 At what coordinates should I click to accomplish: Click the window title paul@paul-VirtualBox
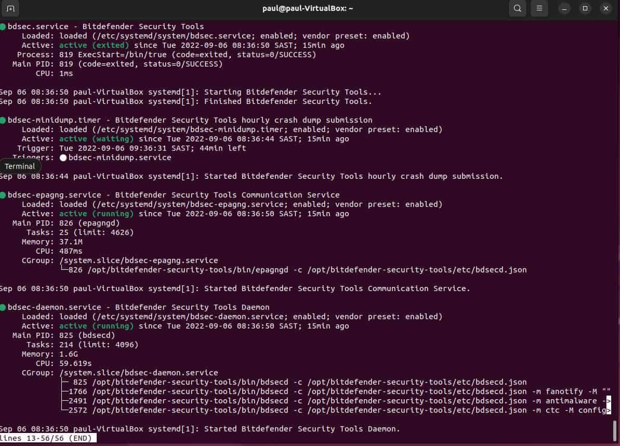pos(308,8)
